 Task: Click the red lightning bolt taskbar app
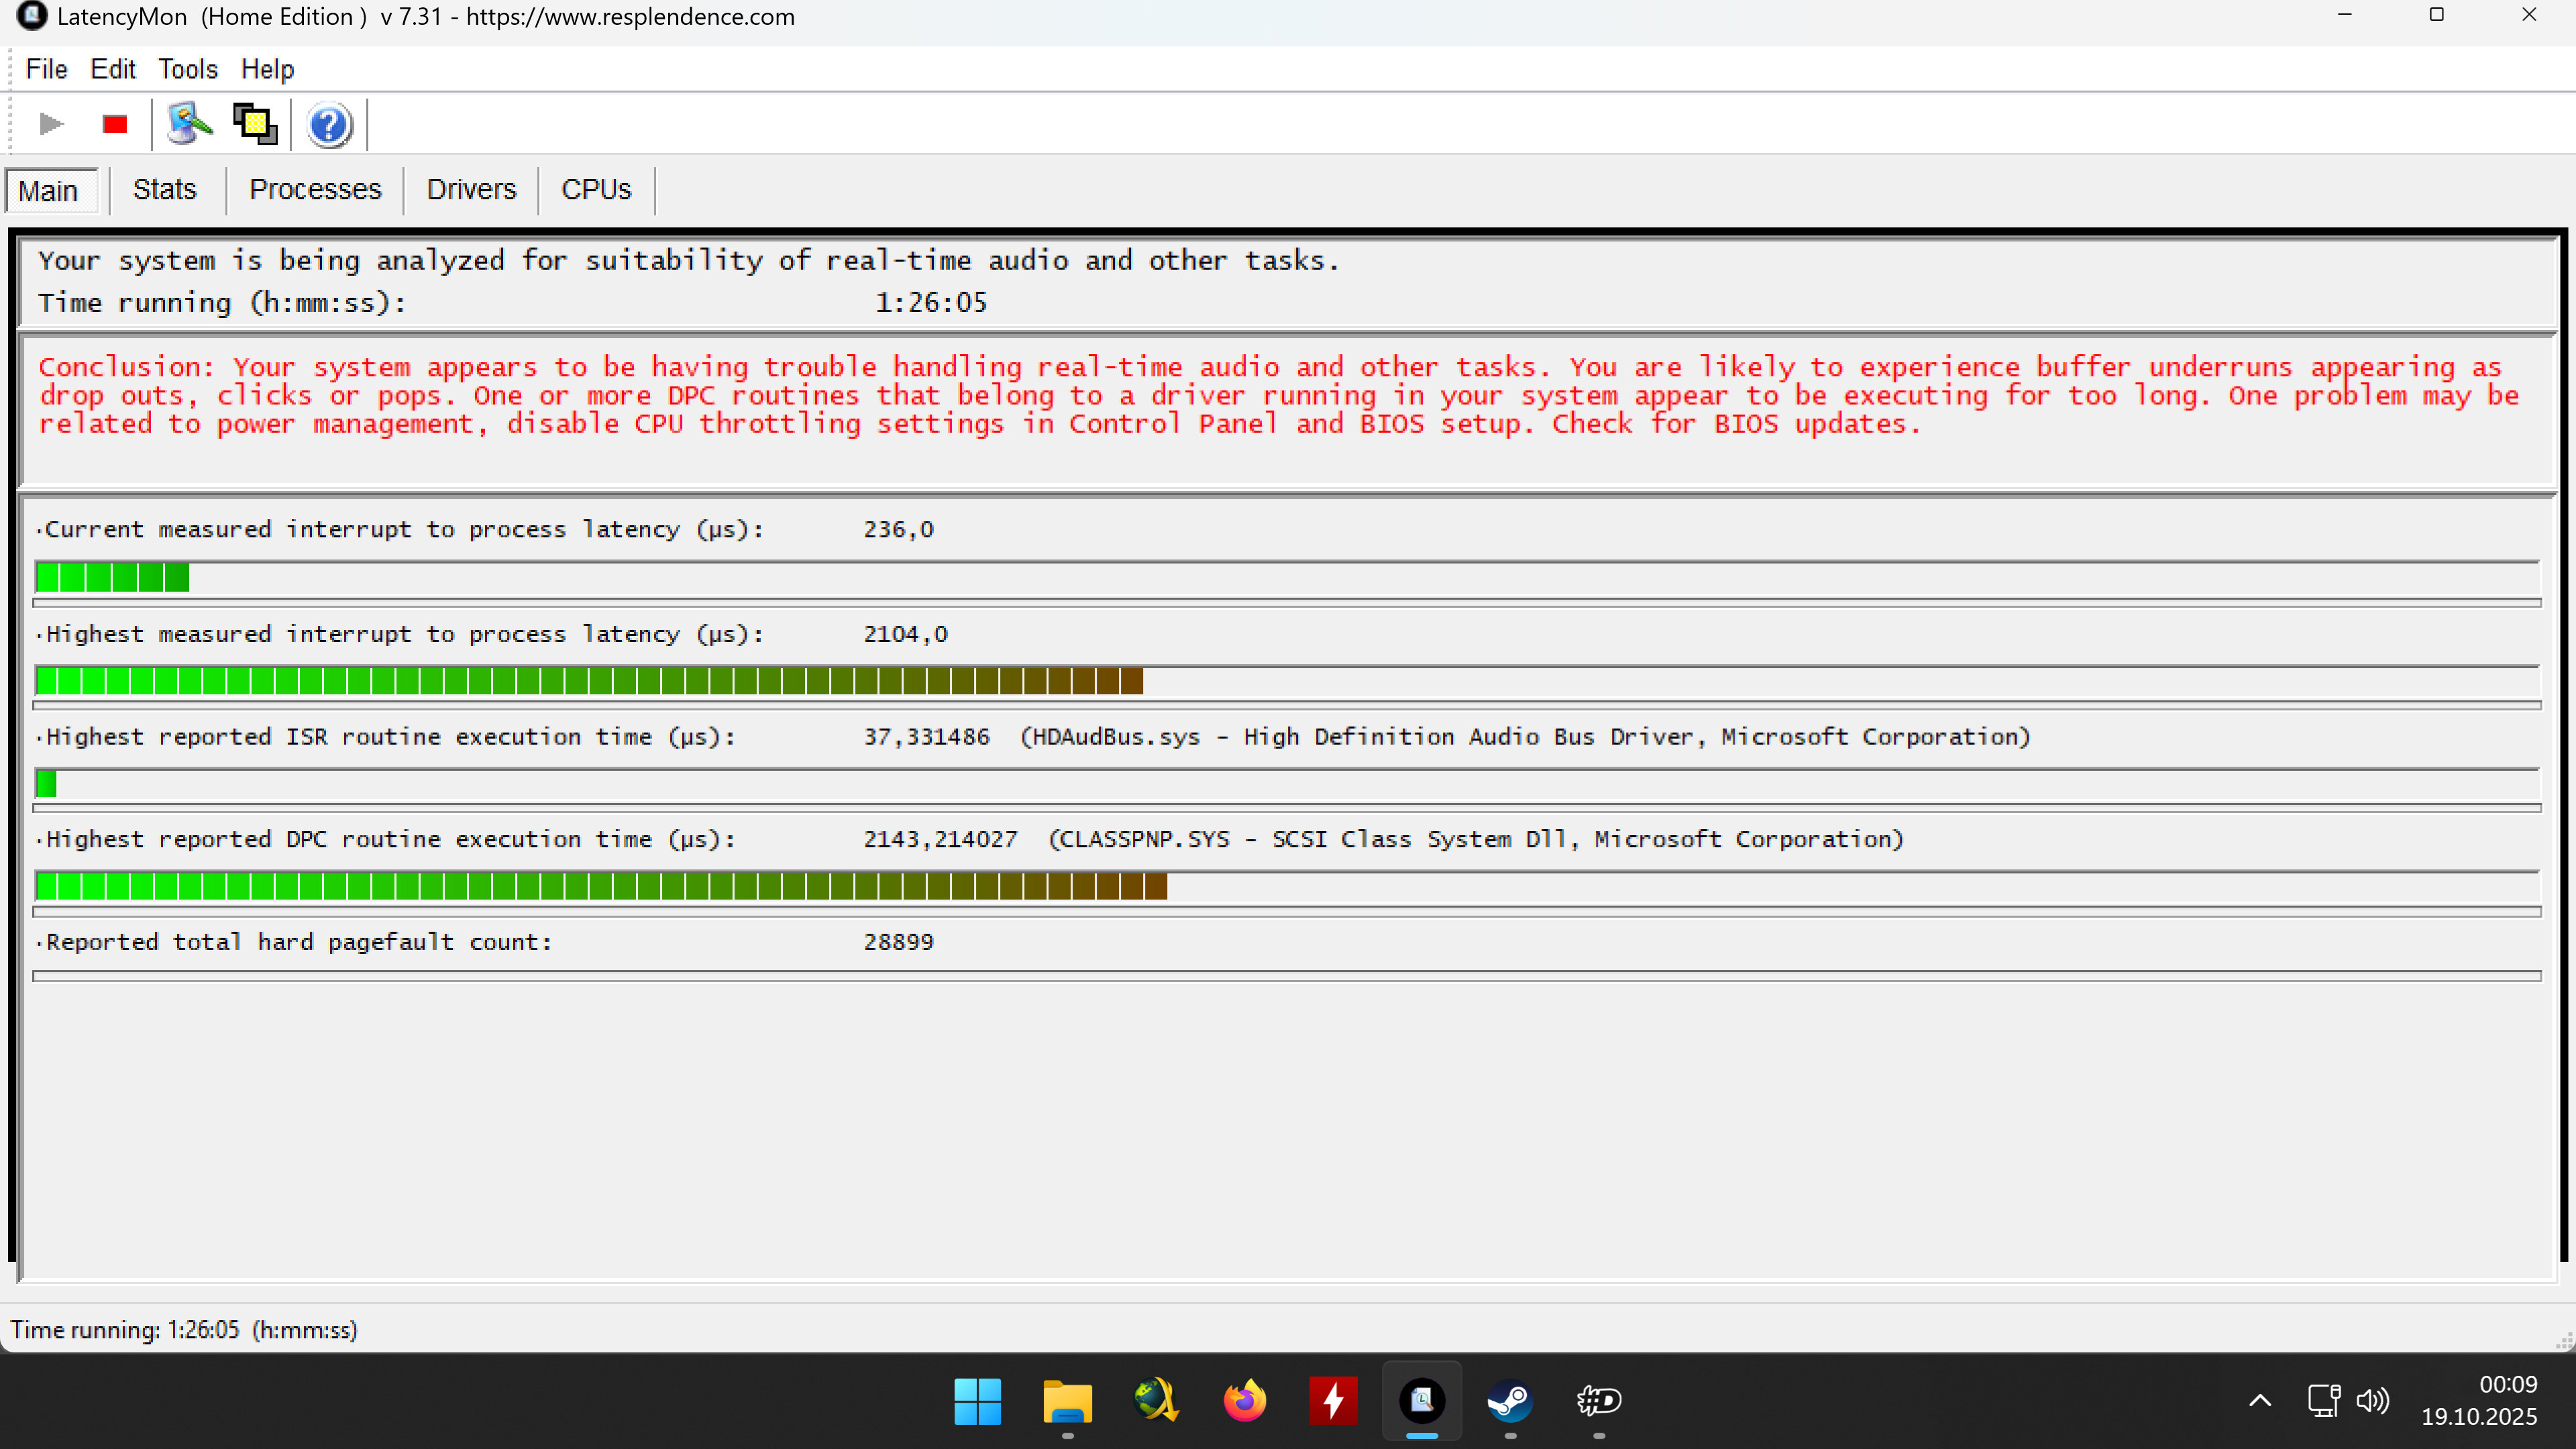click(x=1333, y=1401)
